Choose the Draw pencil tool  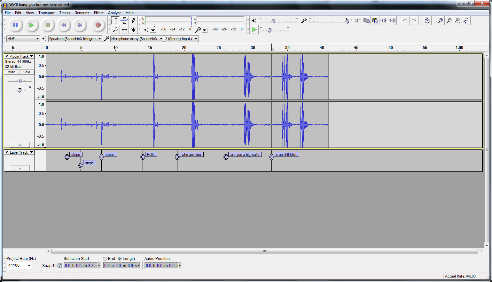pos(133,21)
